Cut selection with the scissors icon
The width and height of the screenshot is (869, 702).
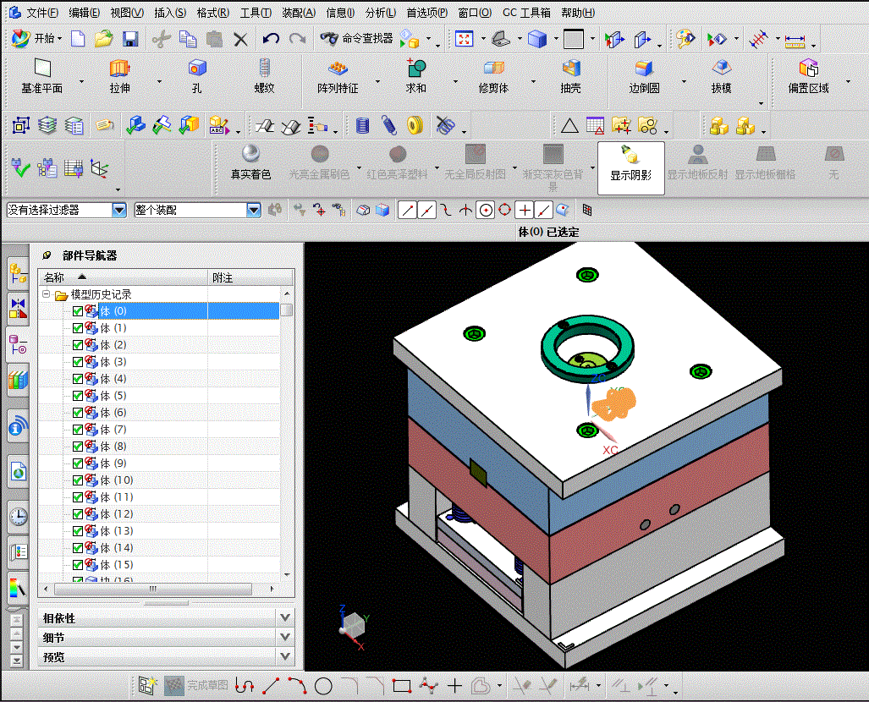point(162,39)
